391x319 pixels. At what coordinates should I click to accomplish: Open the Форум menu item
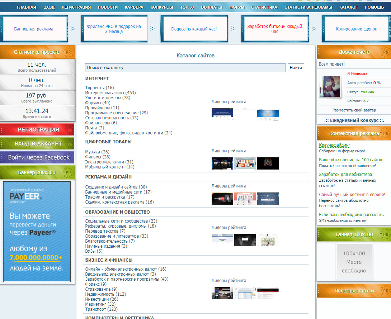click(x=237, y=7)
